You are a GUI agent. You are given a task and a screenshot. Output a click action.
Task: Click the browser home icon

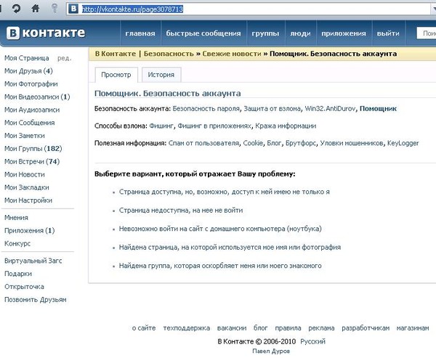click(36, 8)
